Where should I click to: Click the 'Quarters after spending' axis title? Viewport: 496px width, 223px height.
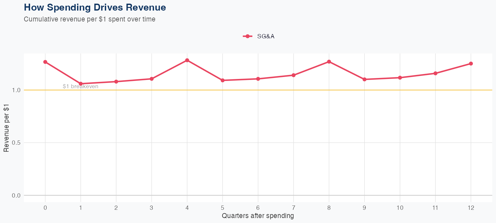click(258, 216)
